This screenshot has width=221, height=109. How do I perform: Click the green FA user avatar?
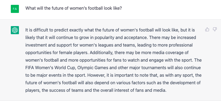(15, 9)
